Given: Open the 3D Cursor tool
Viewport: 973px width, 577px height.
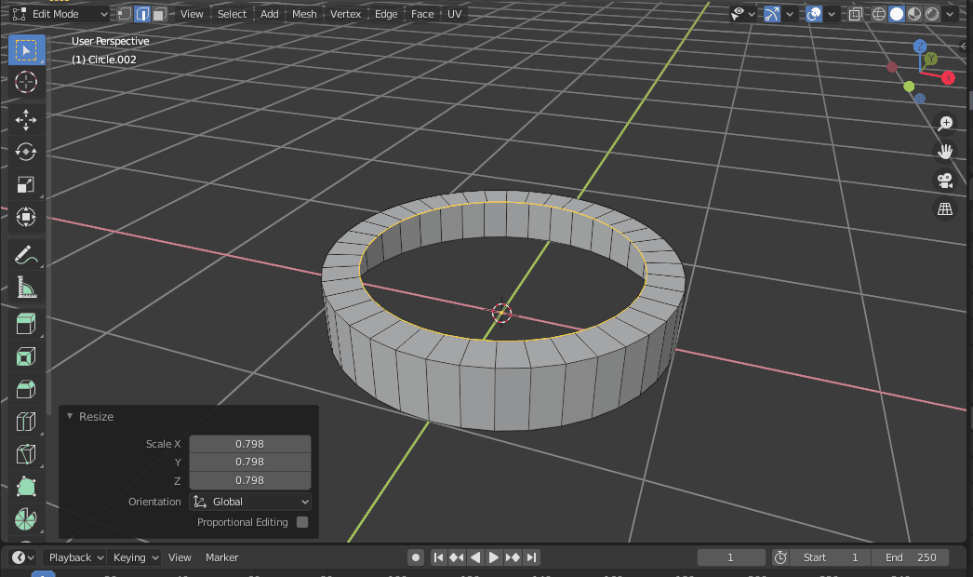Looking at the screenshot, I should coord(25,82).
